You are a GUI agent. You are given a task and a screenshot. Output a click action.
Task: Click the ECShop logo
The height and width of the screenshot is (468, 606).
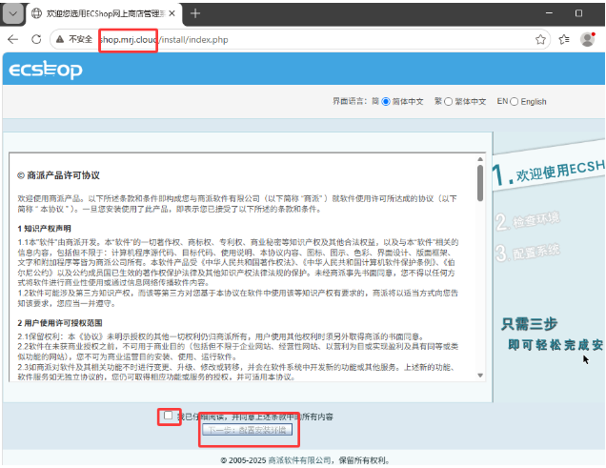[46, 70]
